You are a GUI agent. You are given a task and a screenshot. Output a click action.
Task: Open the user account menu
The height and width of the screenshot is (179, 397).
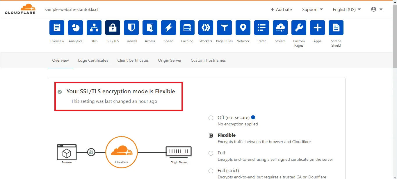377,9
